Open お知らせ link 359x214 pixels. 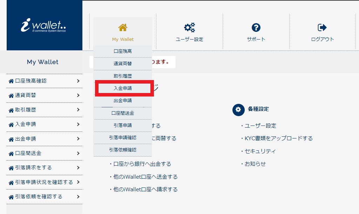(x=255, y=164)
